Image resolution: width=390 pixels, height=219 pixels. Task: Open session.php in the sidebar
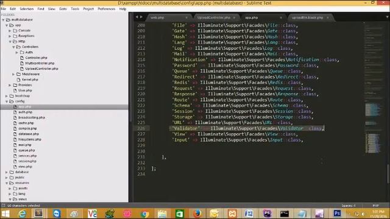[27, 161]
